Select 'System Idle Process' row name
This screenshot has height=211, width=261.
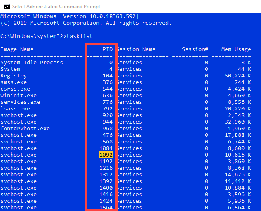coord(32,63)
